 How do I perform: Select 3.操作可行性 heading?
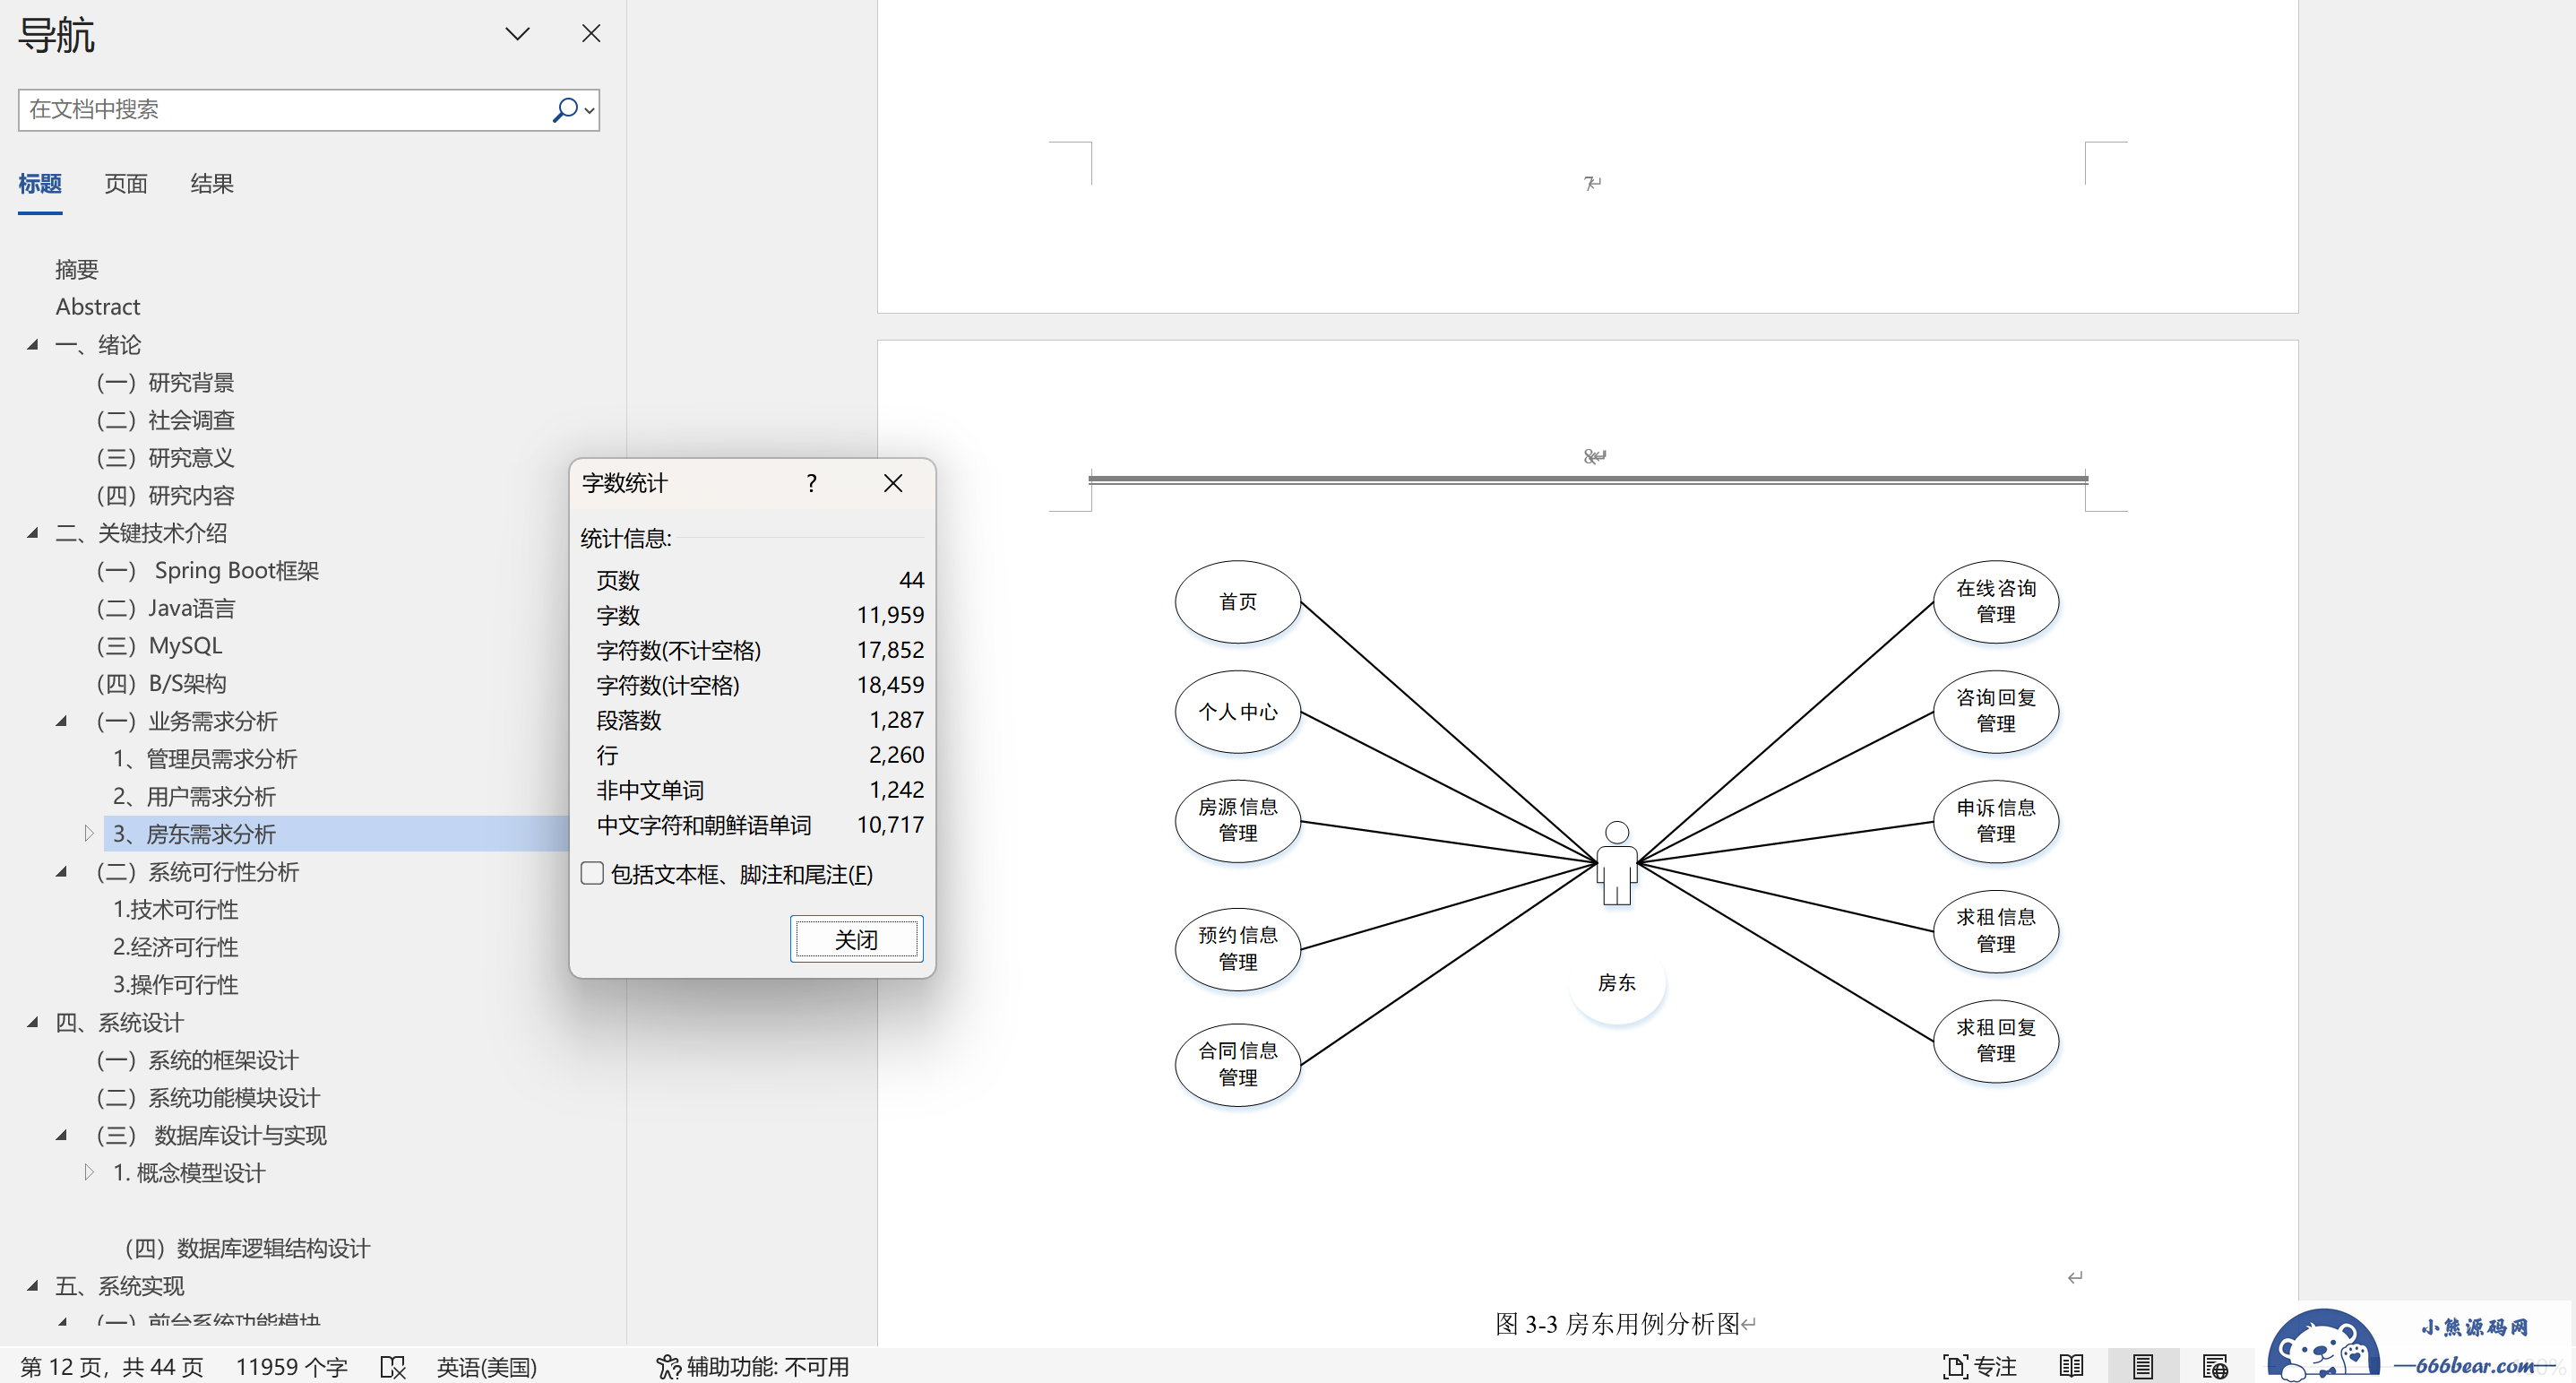(176, 985)
